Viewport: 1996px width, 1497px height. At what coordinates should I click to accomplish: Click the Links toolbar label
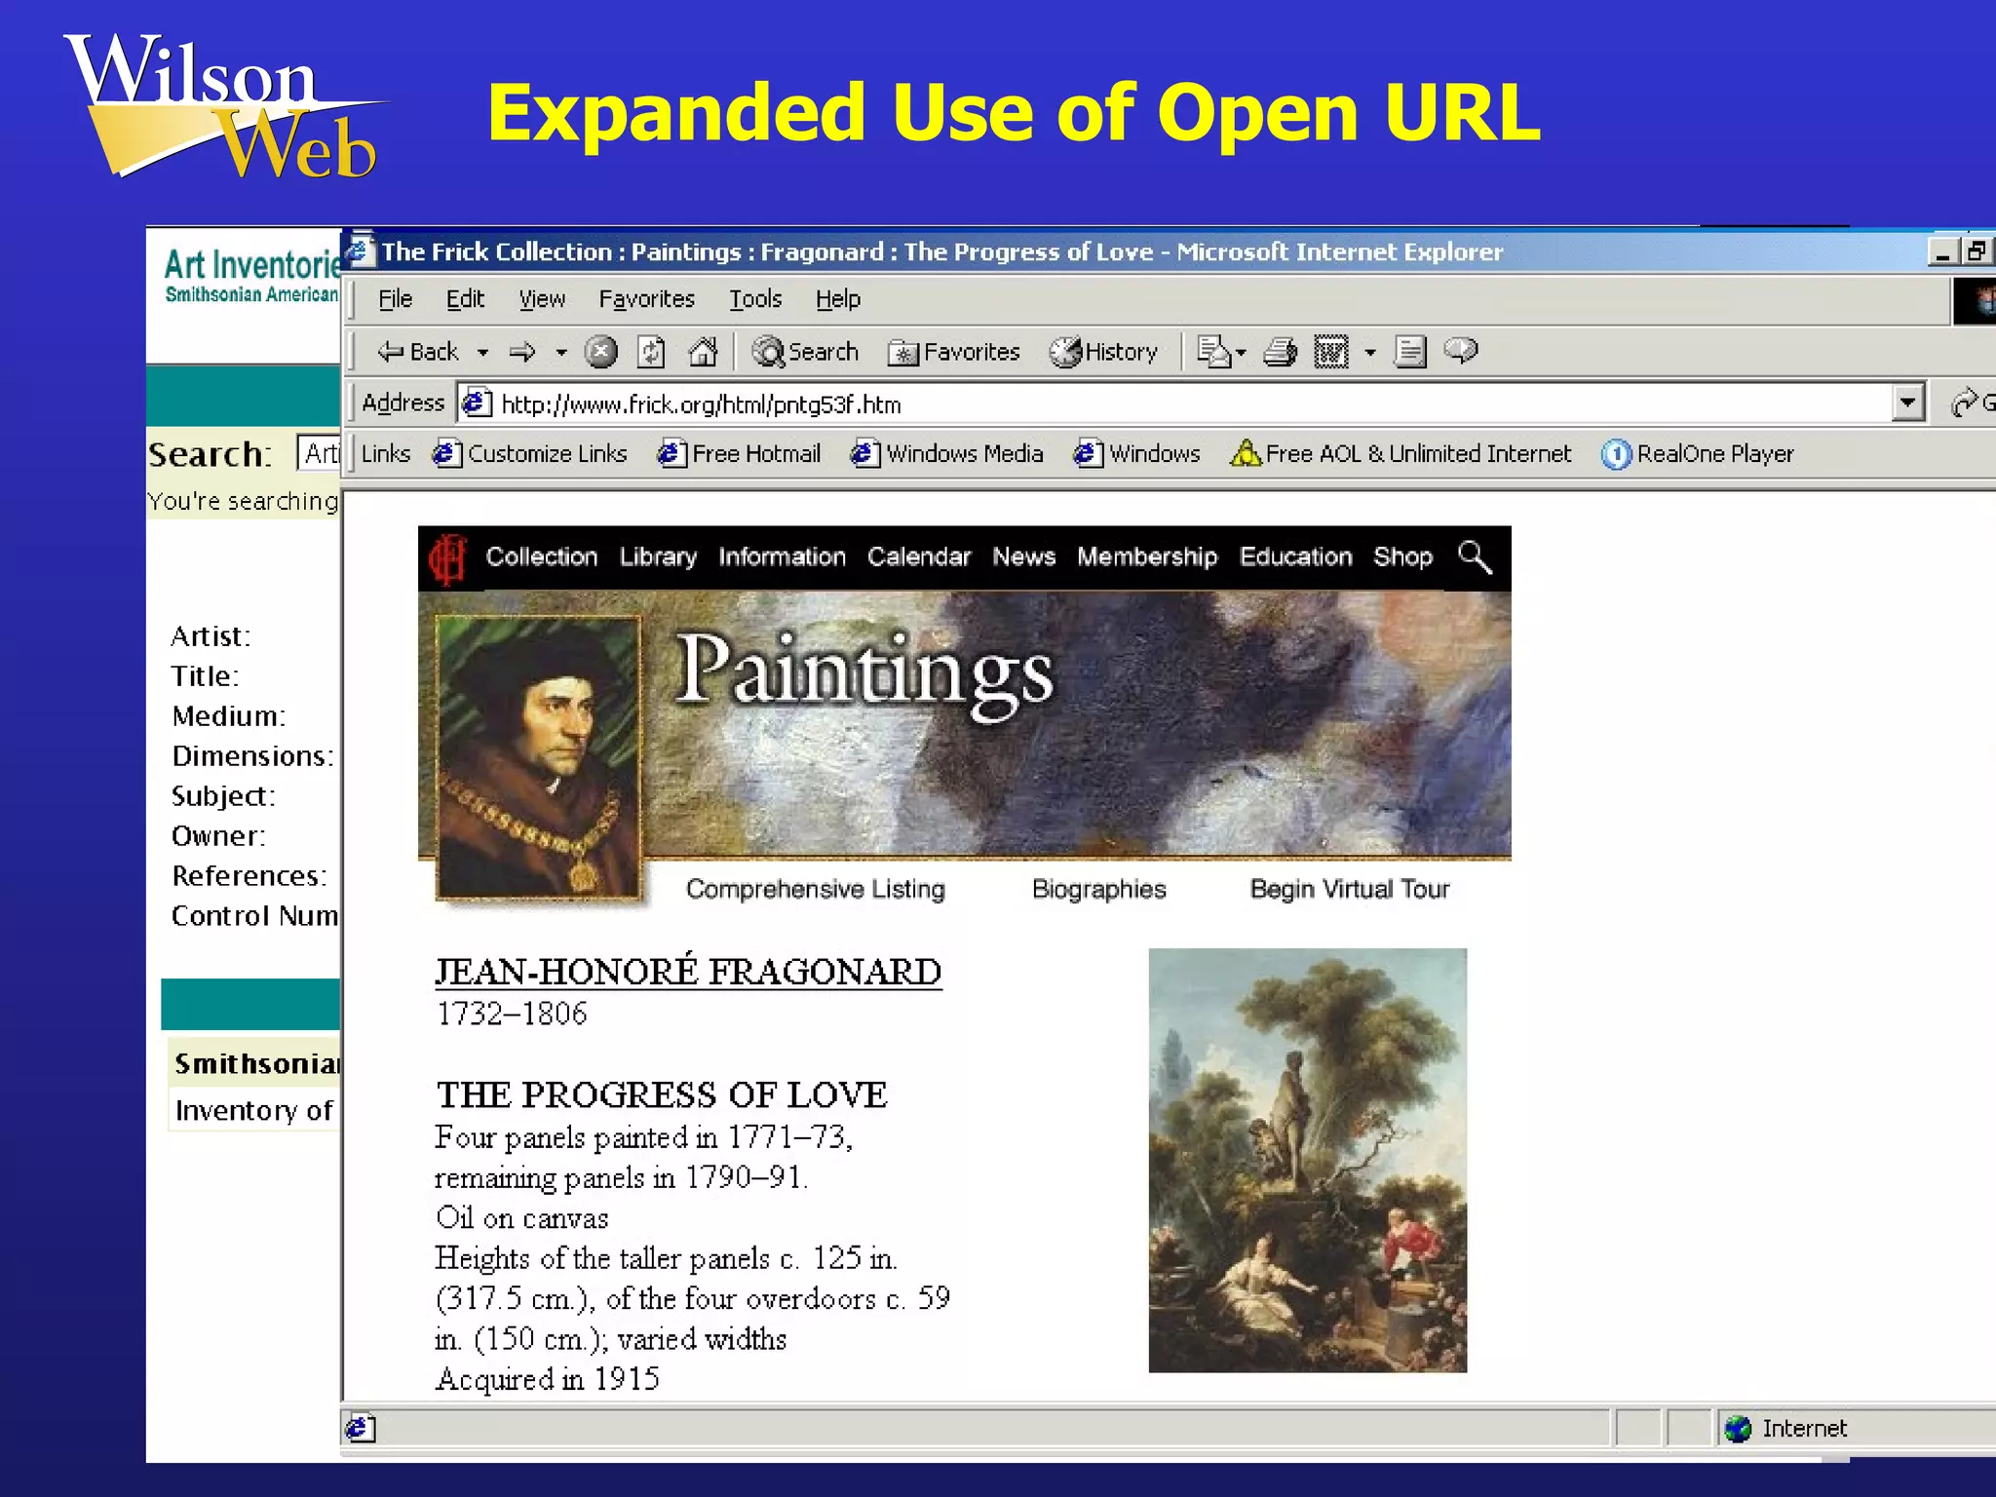coord(386,454)
